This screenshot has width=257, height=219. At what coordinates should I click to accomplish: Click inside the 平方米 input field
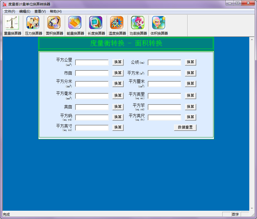(x=164, y=73)
